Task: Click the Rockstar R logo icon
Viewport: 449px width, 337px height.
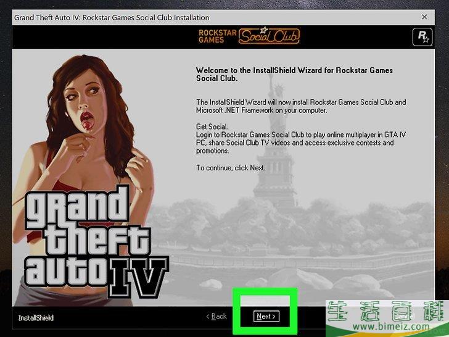Action: pos(422,36)
